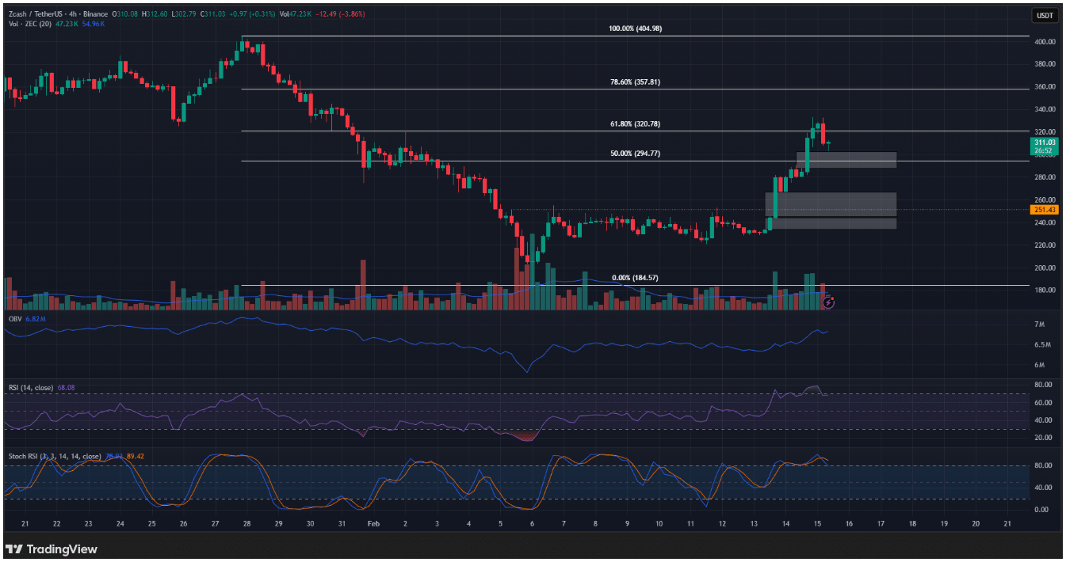
Task: Open the Stoch RSI indicator legend
Action: tap(54, 456)
